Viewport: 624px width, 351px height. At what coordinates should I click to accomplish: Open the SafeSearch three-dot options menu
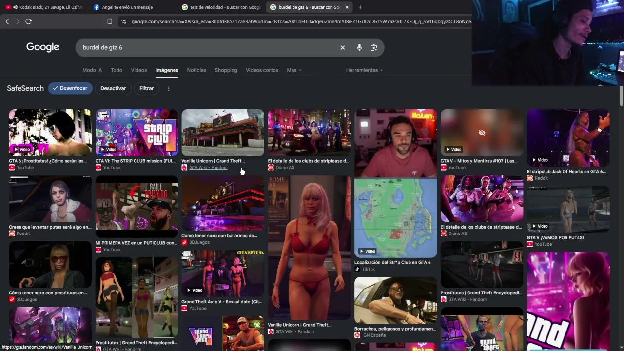click(x=169, y=89)
